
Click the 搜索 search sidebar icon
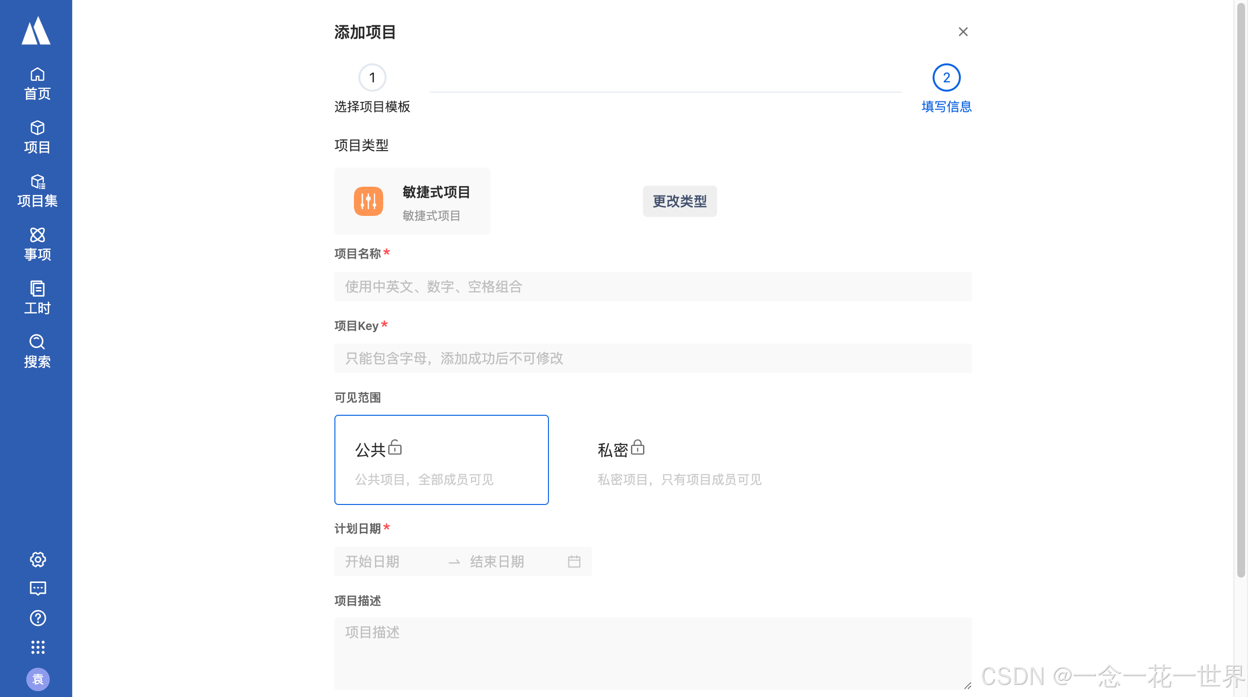[37, 351]
